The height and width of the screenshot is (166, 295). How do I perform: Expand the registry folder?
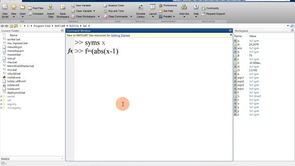(1, 104)
